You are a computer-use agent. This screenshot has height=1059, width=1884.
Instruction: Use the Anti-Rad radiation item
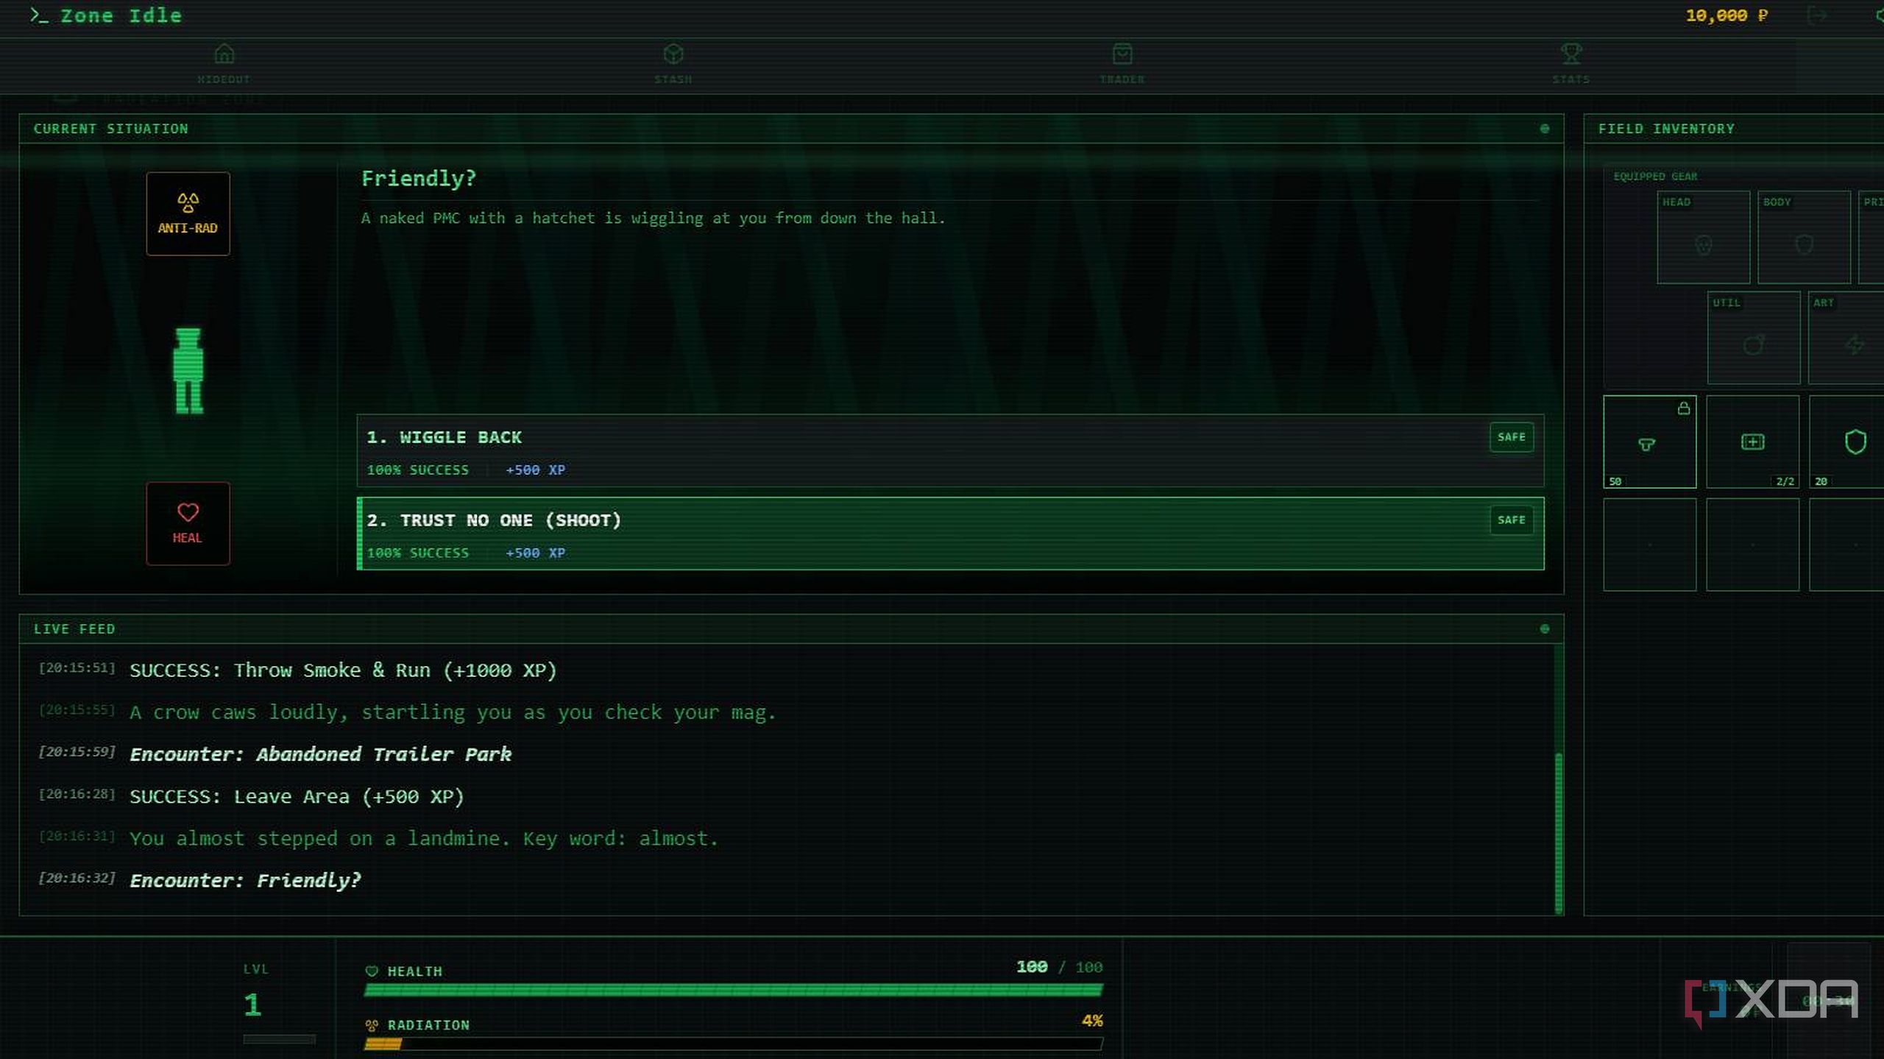point(188,213)
